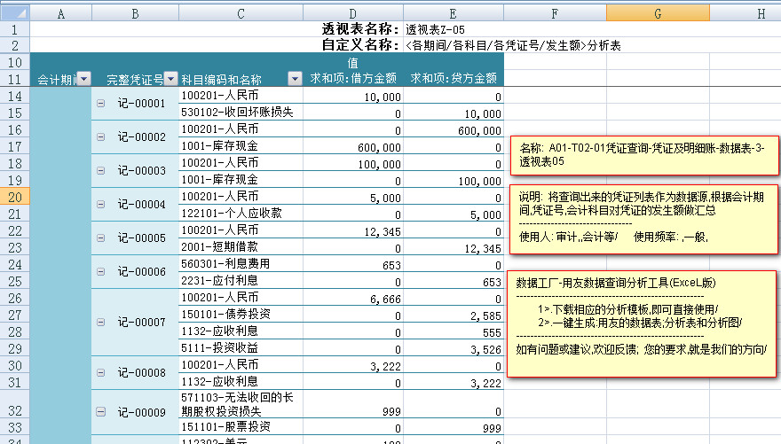Collapse the 记-00007 voucher group
781x444 pixels.
100,323
